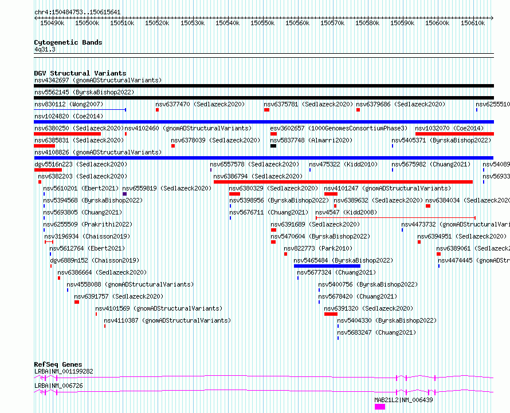Open nsv6389632 (Sedlazeck2020) label

tap(378, 200)
